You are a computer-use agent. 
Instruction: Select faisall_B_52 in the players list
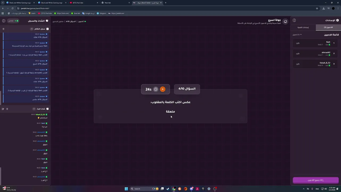[325, 63]
